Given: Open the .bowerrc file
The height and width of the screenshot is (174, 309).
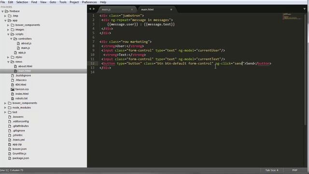Looking at the screenshot, I should click(18, 117).
